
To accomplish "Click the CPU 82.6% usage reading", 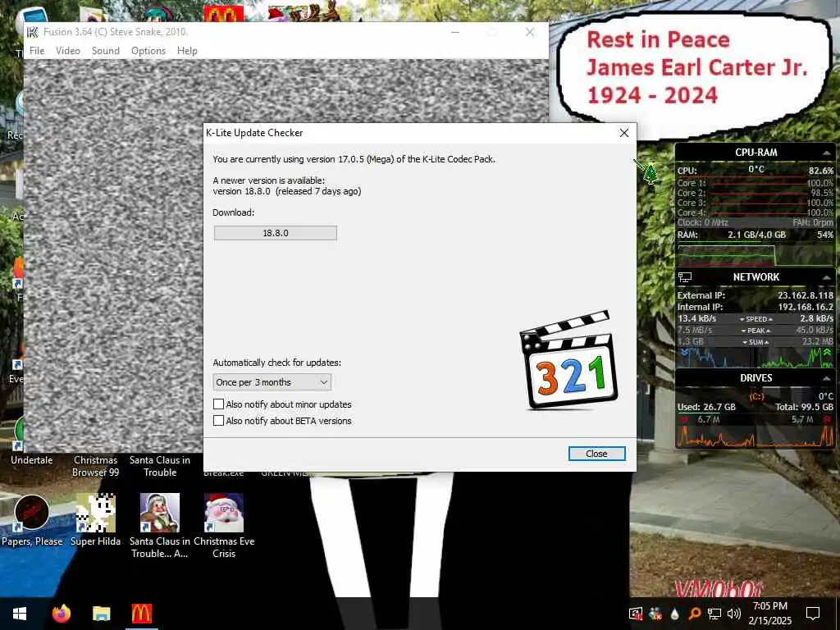I will coord(820,171).
